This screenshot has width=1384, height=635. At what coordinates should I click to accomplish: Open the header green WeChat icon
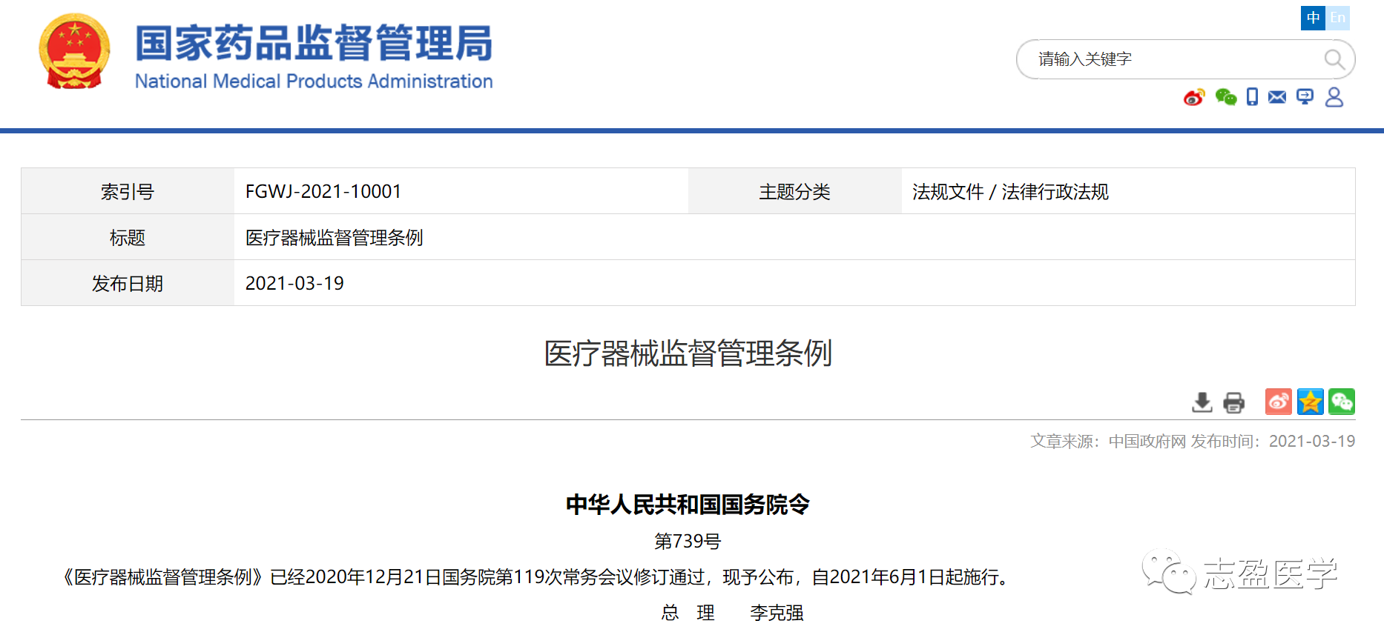pos(1225,97)
